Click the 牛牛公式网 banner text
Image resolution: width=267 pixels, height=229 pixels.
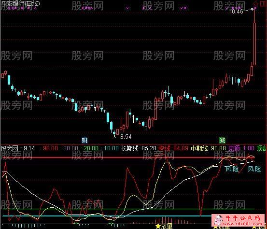(243, 218)
